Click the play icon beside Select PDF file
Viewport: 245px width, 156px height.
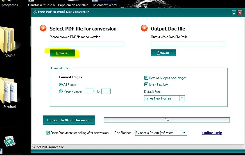43,28
